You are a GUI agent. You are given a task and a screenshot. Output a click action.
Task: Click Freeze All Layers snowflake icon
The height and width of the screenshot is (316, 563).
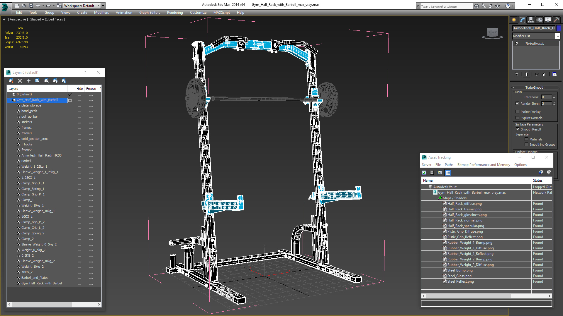64,81
